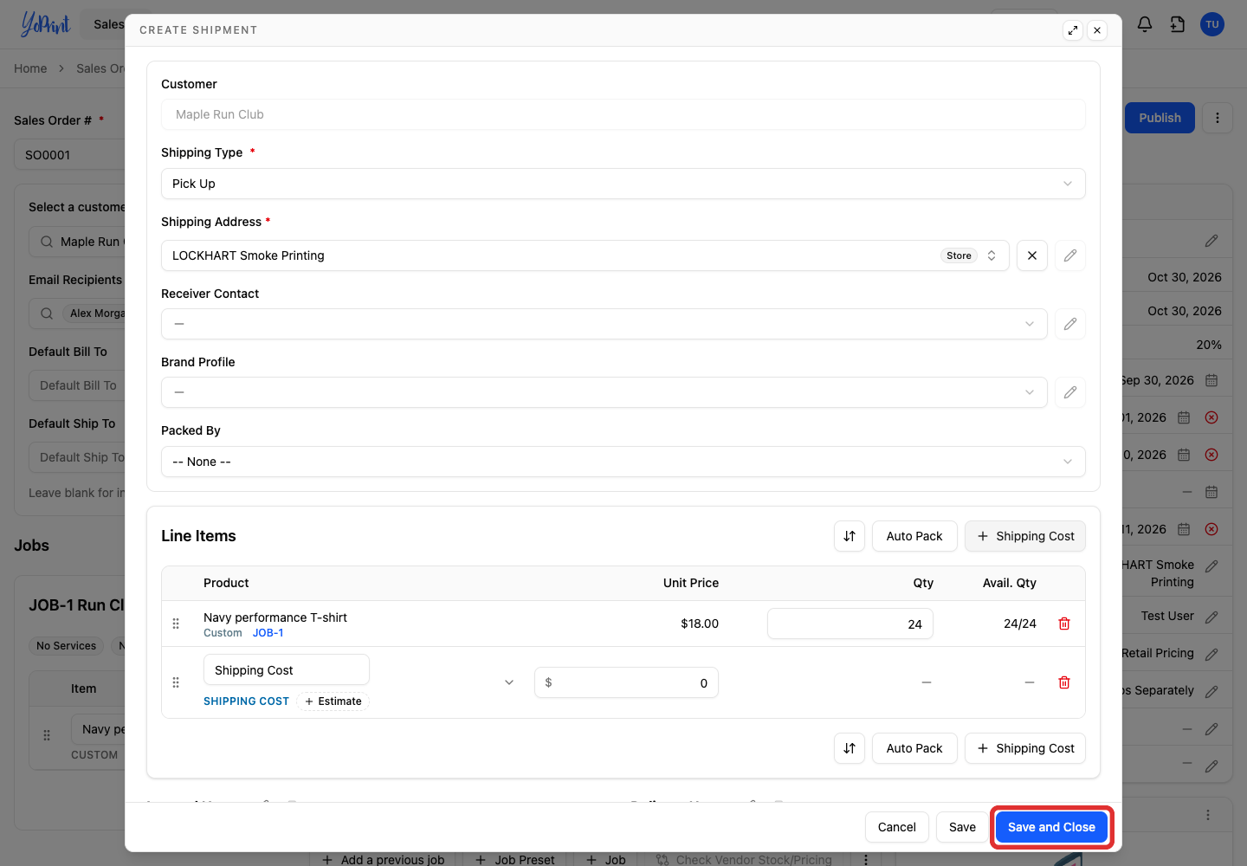This screenshot has height=866, width=1247.
Task: Open the TU user avatar menu
Action: (x=1212, y=24)
